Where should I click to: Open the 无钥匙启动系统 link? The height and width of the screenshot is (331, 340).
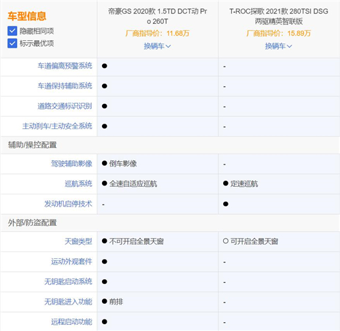pyautogui.click(x=68, y=281)
